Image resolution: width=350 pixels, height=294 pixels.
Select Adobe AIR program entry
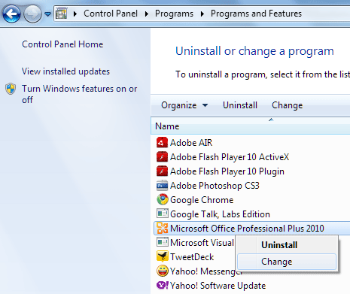click(x=191, y=143)
